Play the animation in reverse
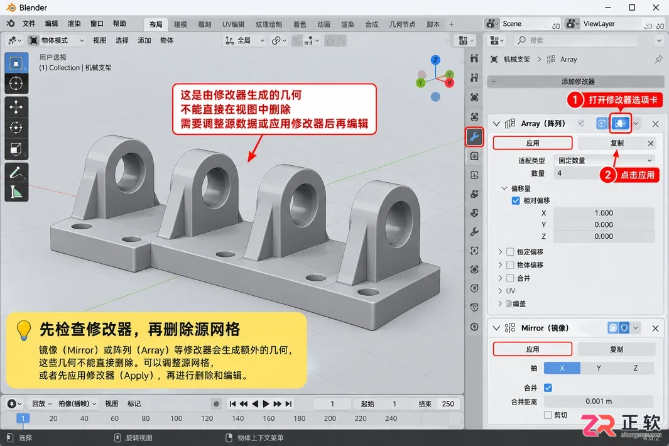The image size is (669, 446). (255, 404)
